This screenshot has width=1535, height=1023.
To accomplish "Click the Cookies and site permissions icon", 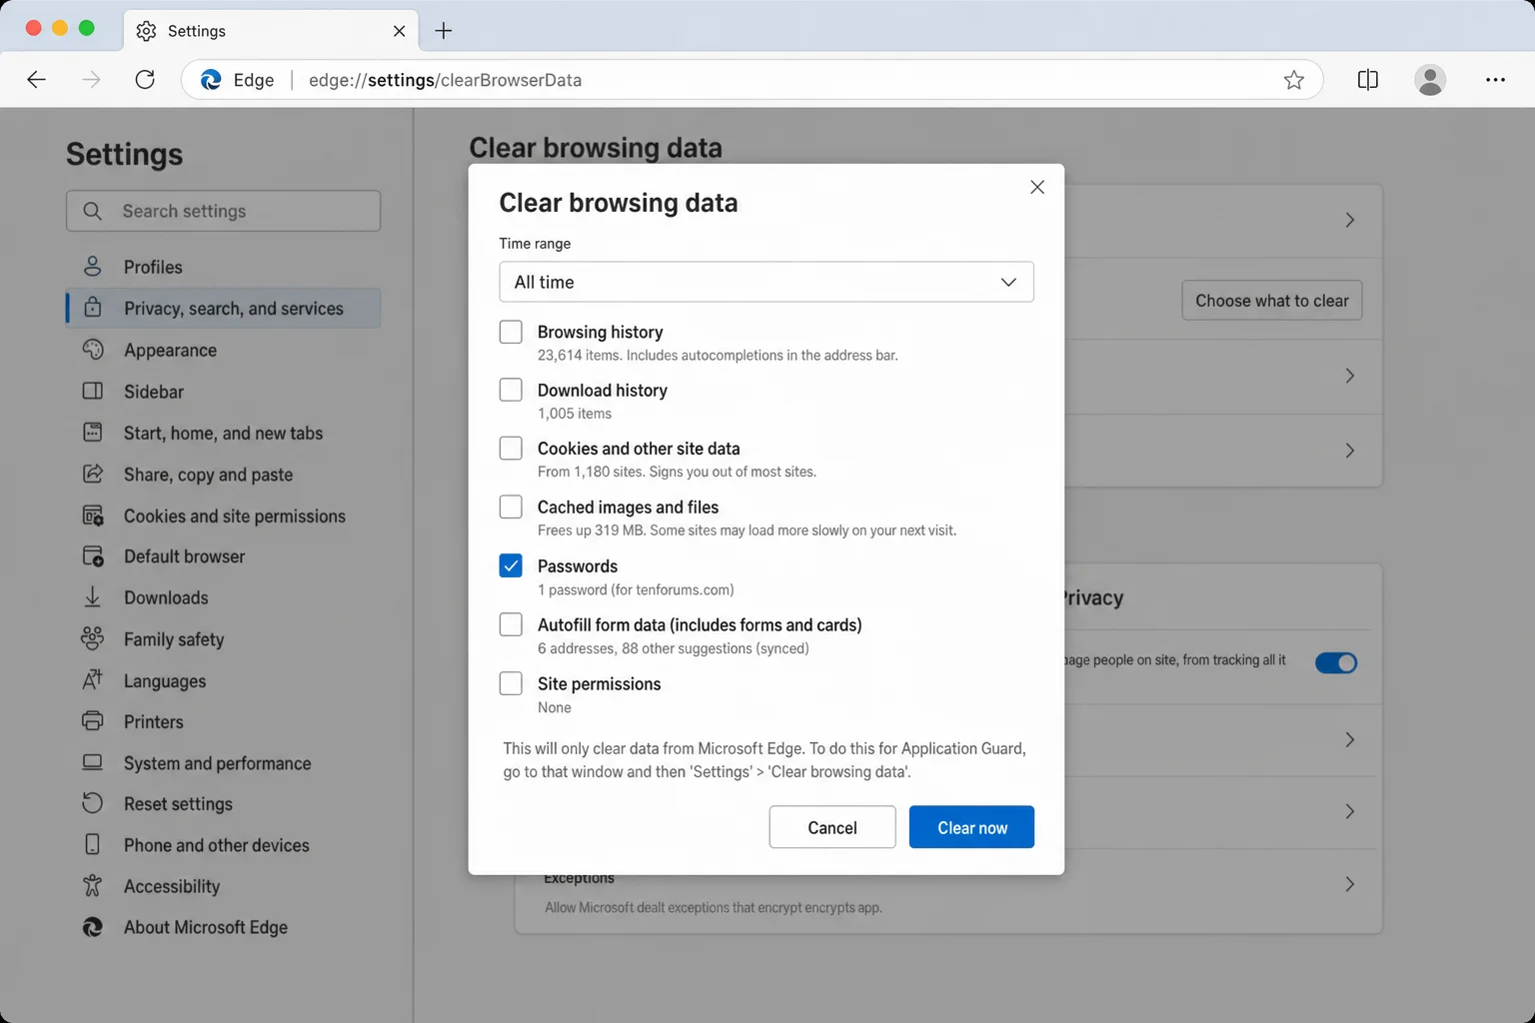I will point(93,515).
